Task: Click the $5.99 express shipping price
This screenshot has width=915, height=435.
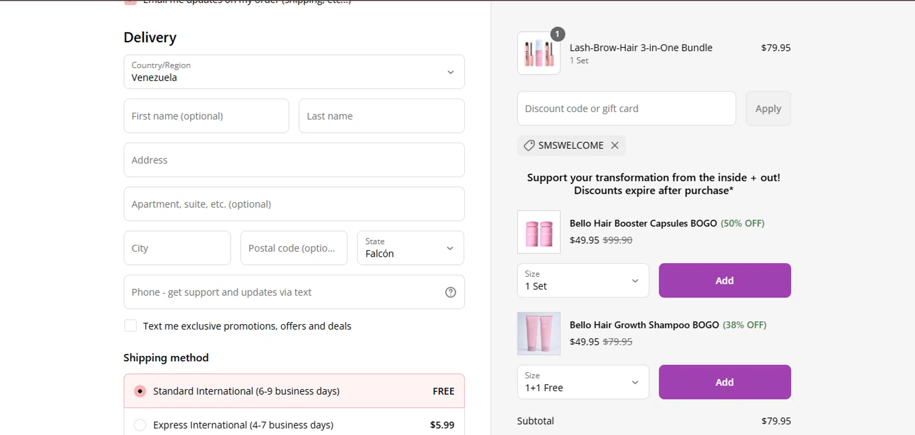Action: (x=442, y=425)
